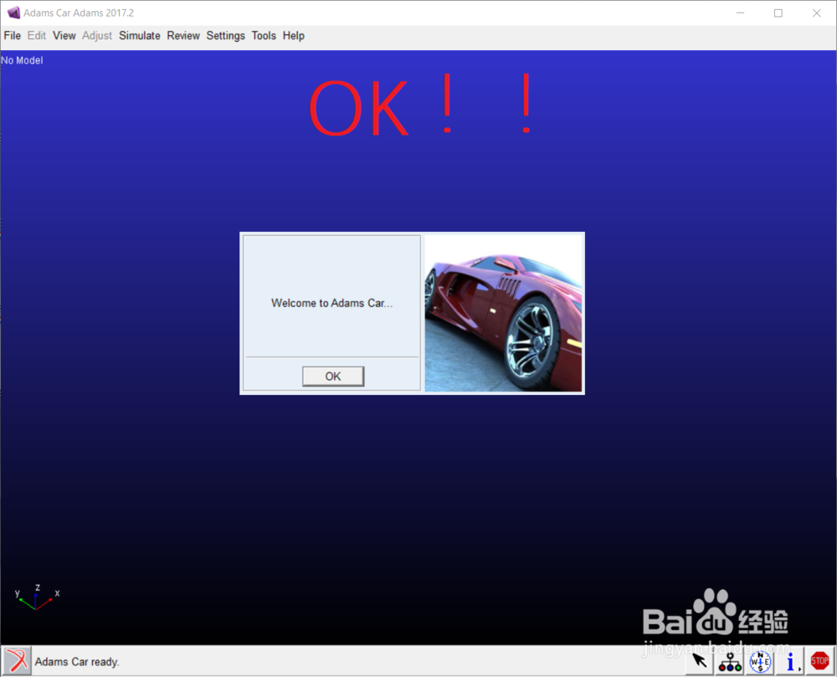
Task: Open the Settings menu
Action: click(x=226, y=36)
